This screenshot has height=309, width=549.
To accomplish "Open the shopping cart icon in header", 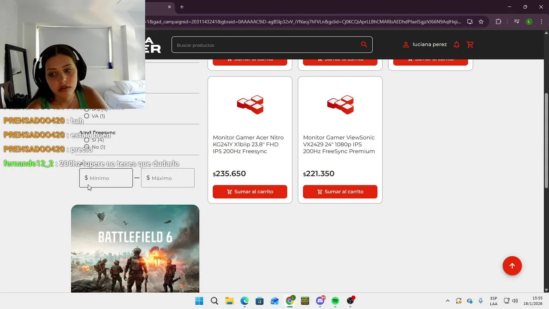I will pos(470,45).
